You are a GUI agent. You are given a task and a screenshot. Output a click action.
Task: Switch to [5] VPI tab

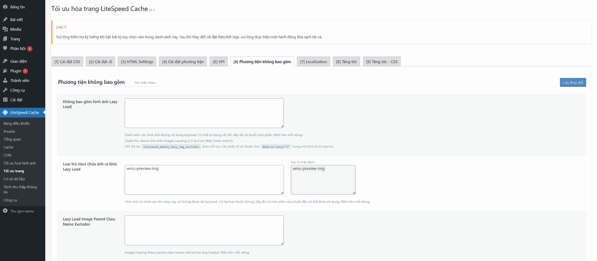(x=218, y=62)
